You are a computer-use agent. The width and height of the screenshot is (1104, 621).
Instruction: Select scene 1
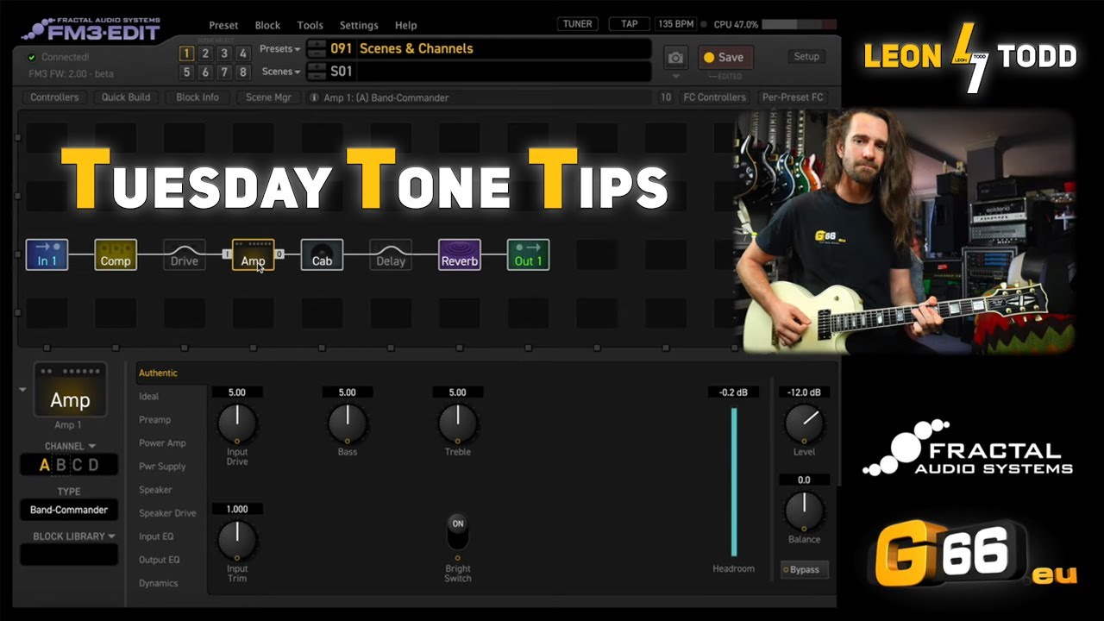click(186, 53)
